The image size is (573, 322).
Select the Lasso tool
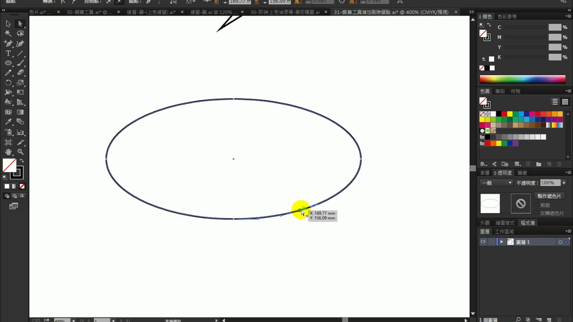(20, 34)
